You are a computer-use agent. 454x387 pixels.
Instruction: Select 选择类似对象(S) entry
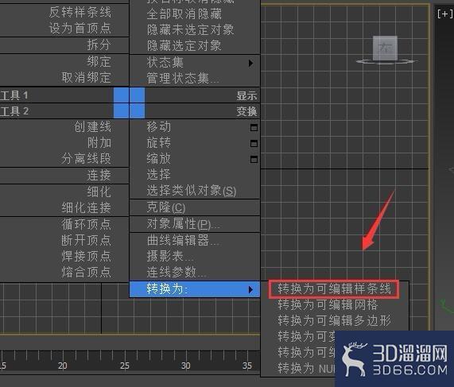[192, 191]
